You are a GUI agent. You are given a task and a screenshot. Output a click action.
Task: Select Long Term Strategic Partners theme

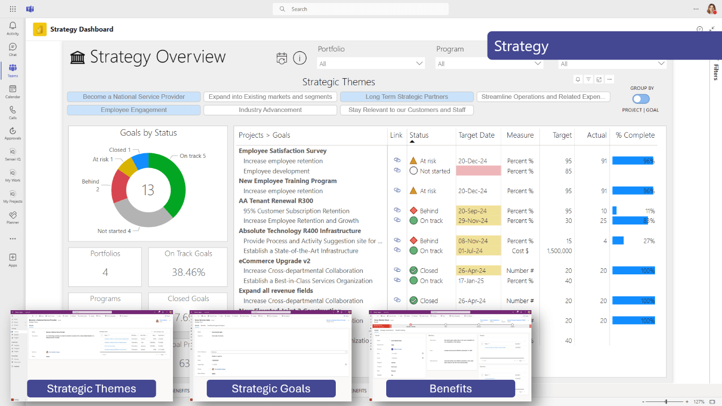407,97
